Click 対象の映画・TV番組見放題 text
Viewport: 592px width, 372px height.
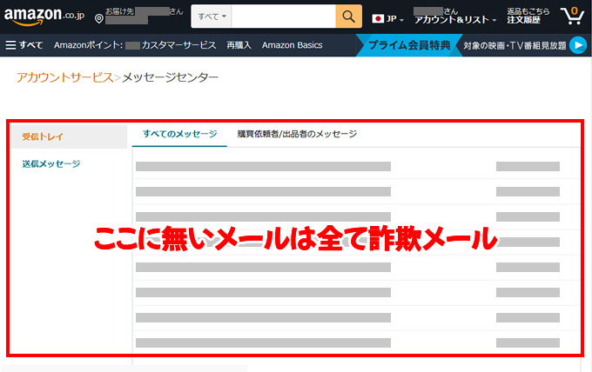[x=515, y=45]
